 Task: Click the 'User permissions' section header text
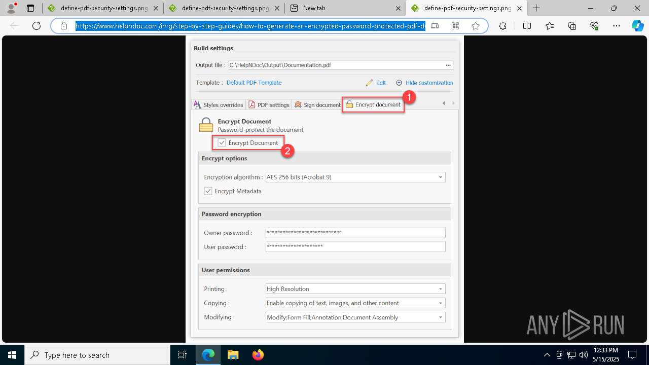point(226,270)
